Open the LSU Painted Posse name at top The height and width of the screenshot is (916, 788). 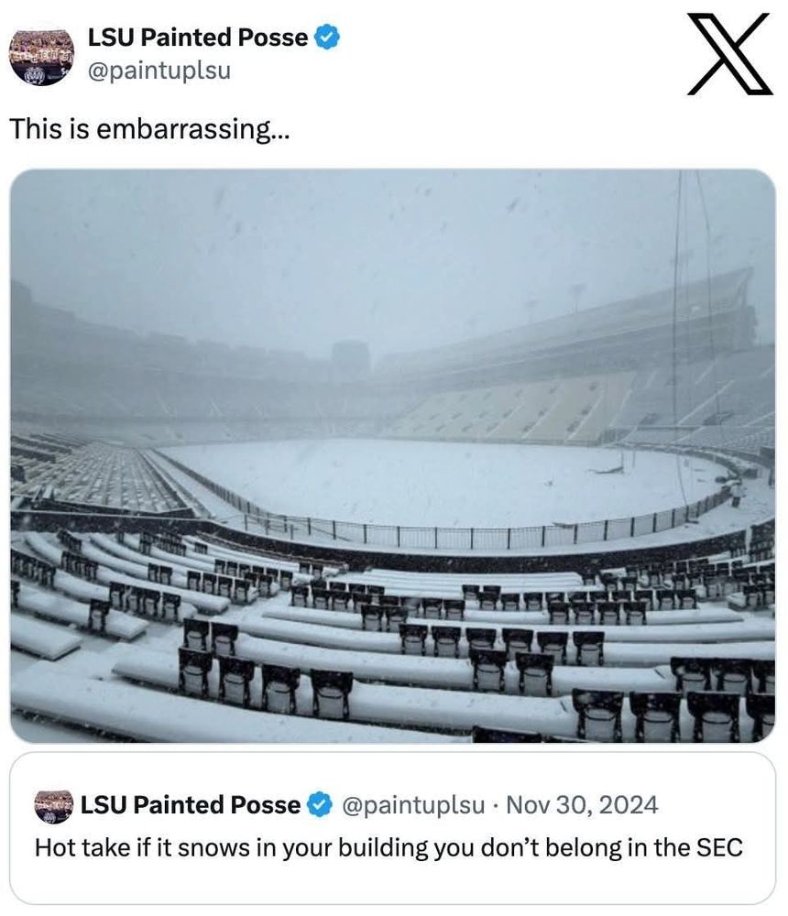click(x=197, y=38)
